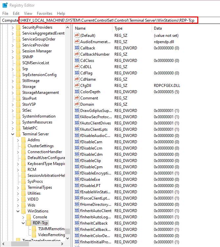Expand the SecurityProviders tree node
The width and height of the screenshot is (220, 247).
[x=13, y=27]
